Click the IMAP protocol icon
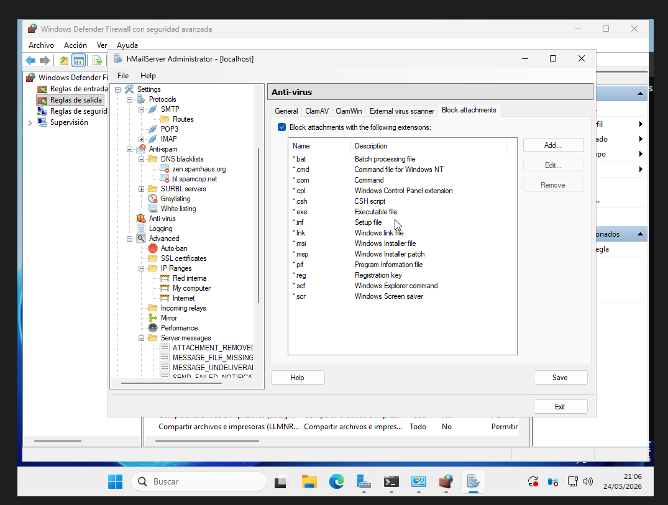668x505 pixels. tap(152, 139)
